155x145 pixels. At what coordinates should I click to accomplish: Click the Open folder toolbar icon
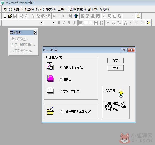point(10,16)
